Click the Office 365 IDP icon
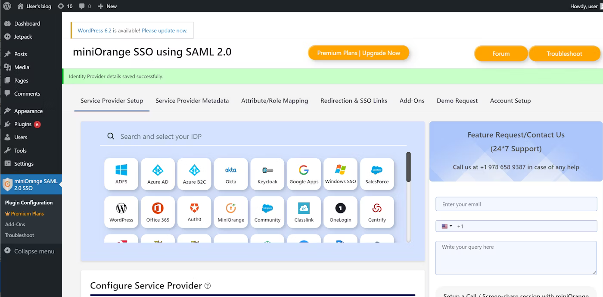The width and height of the screenshot is (603, 297). pyautogui.click(x=158, y=212)
